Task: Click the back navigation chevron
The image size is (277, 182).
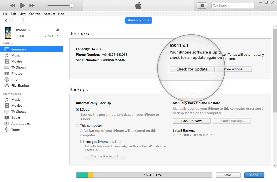Action: pyautogui.click(x=6, y=20)
